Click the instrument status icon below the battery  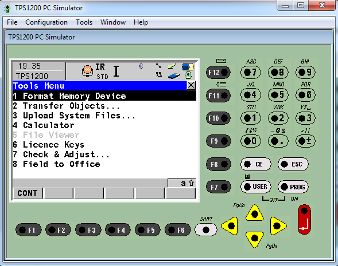pyautogui.click(x=188, y=76)
